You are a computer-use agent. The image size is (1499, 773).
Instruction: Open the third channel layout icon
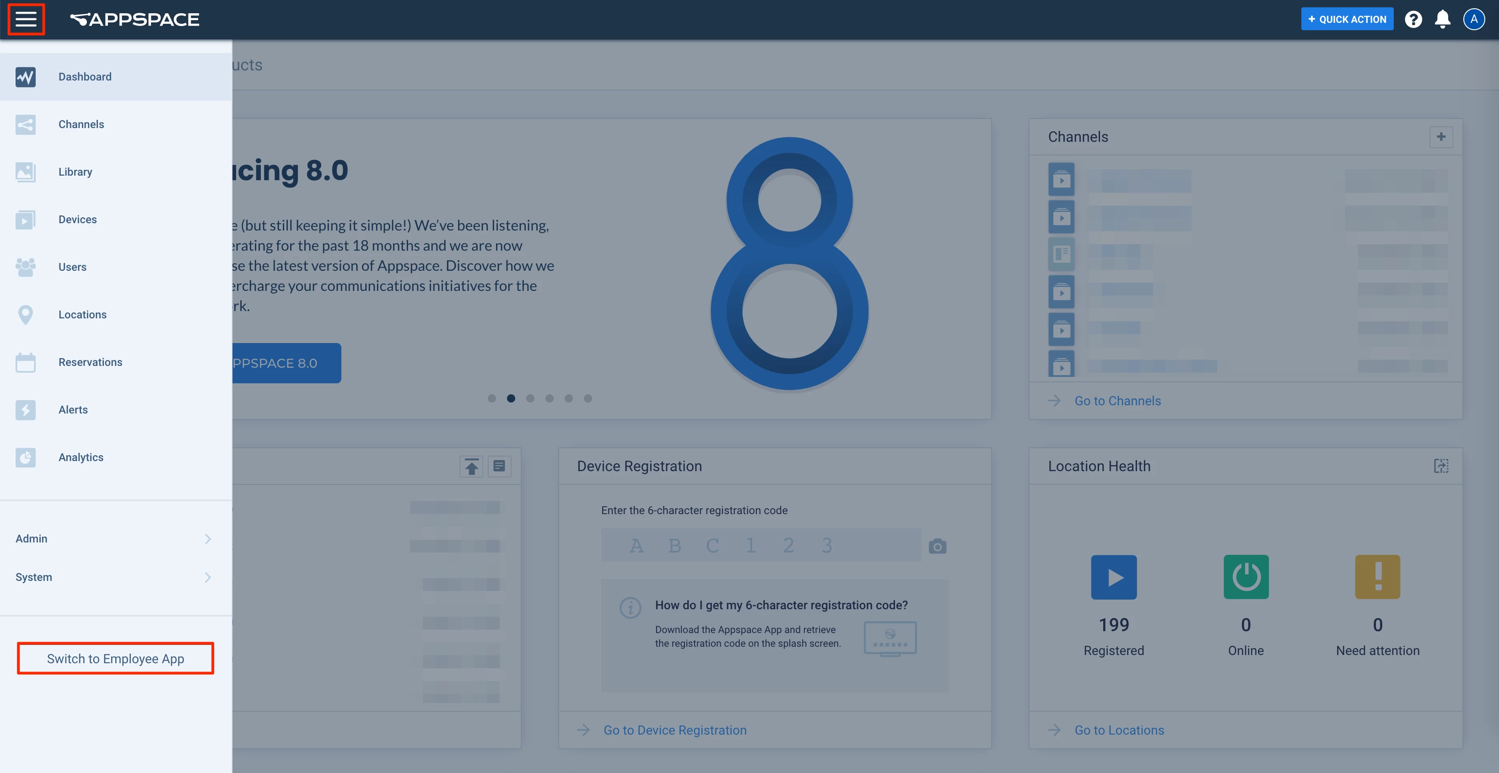click(1062, 254)
